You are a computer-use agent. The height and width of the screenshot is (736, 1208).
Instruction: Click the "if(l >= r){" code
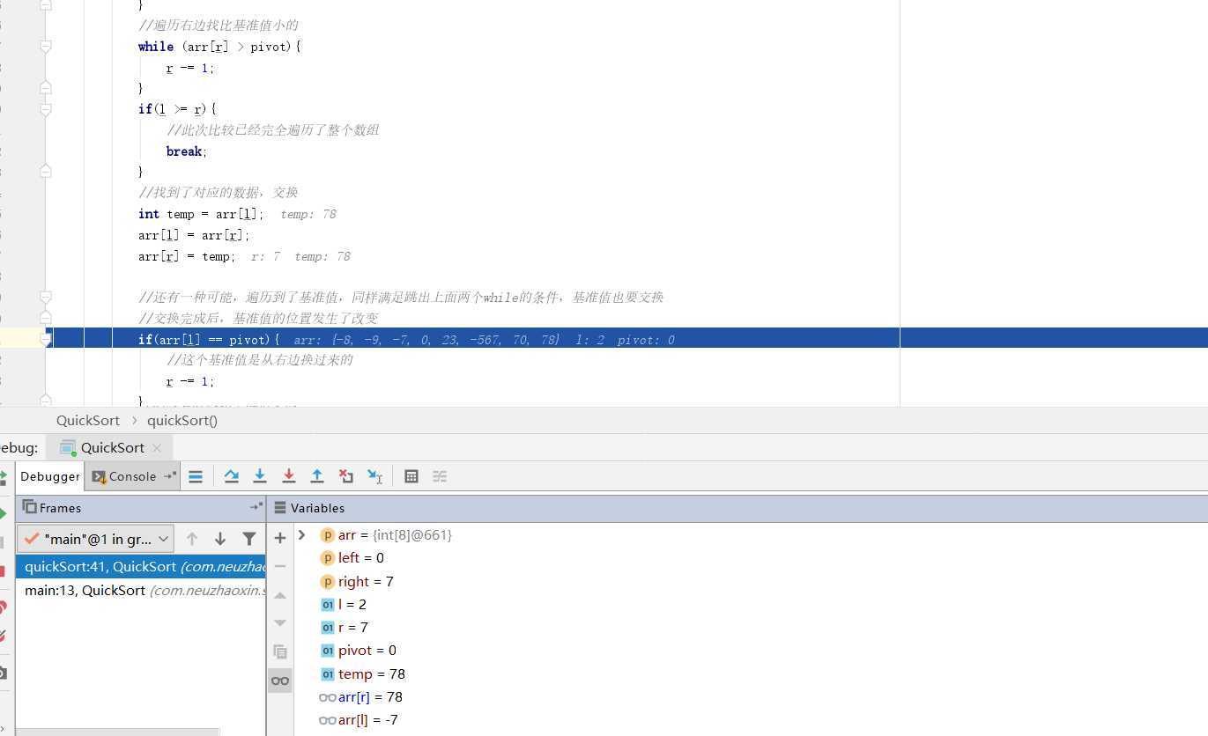[177, 109]
